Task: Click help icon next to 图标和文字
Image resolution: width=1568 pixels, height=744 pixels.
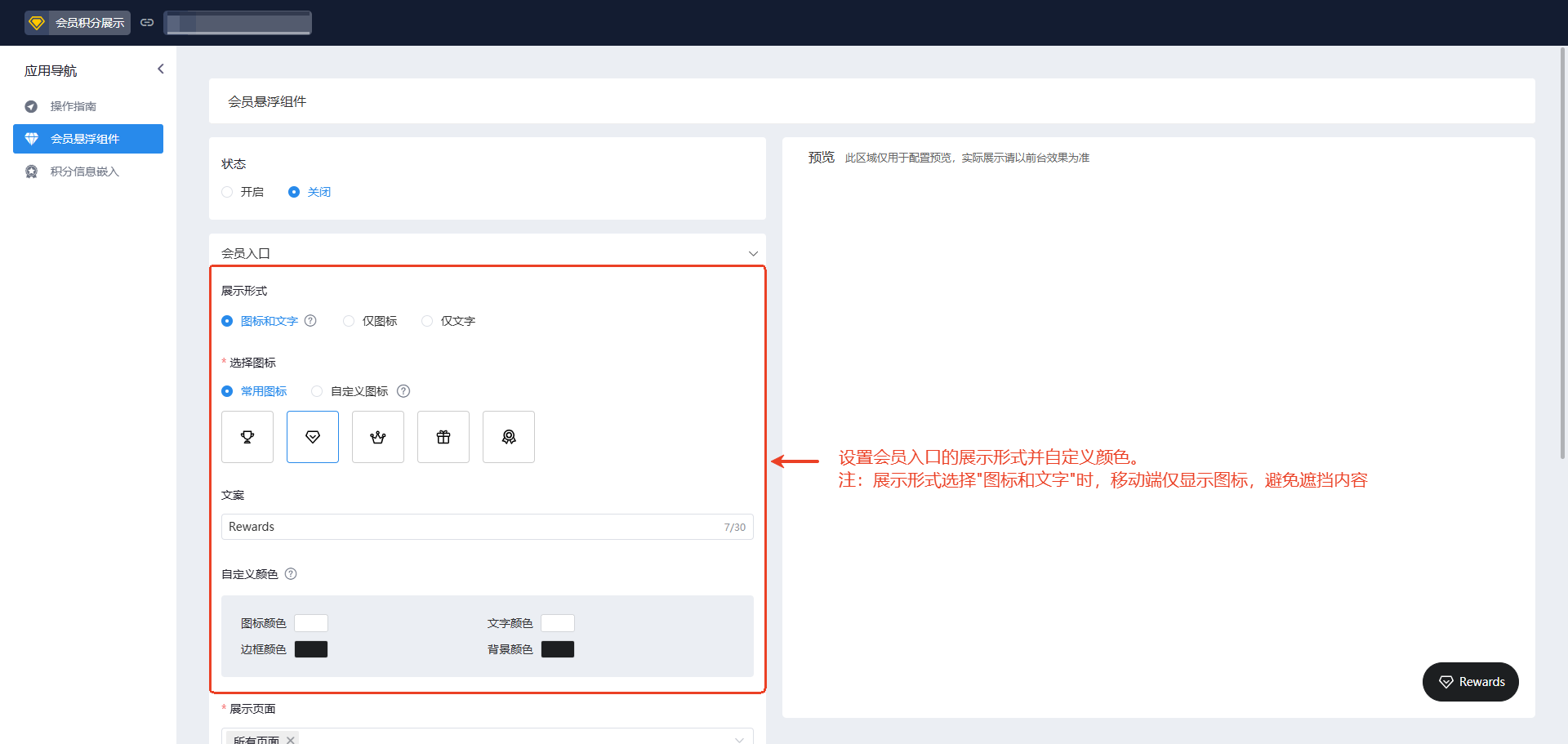Action: [x=310, y=321]
